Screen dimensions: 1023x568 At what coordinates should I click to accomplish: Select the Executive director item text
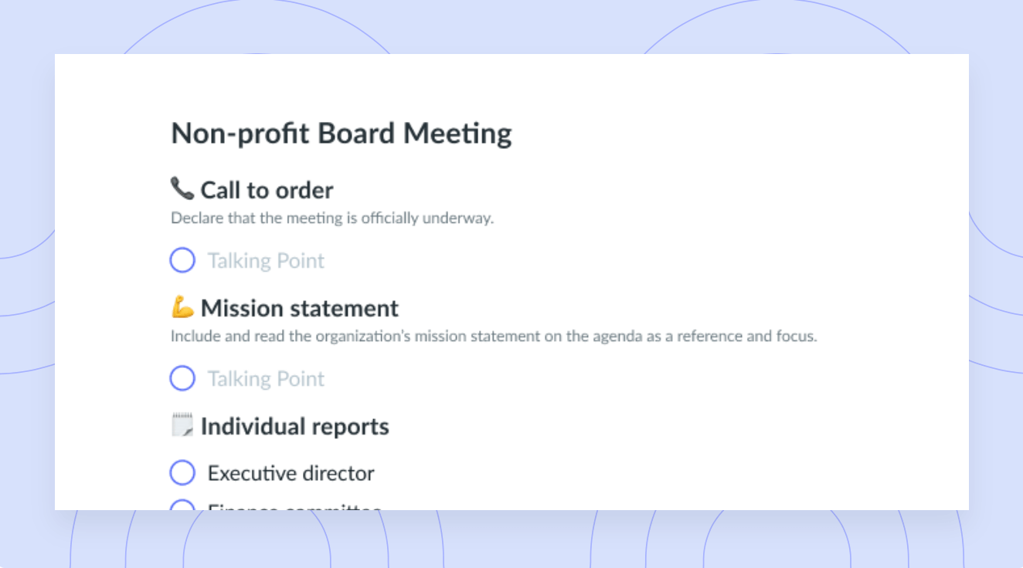[291, 473]
